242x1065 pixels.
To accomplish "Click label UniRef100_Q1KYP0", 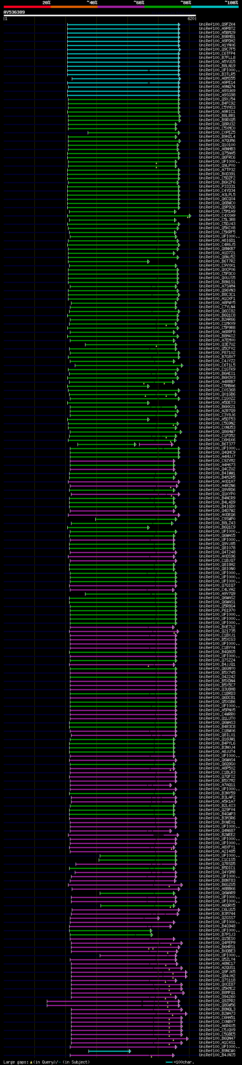I will [217, 494].
